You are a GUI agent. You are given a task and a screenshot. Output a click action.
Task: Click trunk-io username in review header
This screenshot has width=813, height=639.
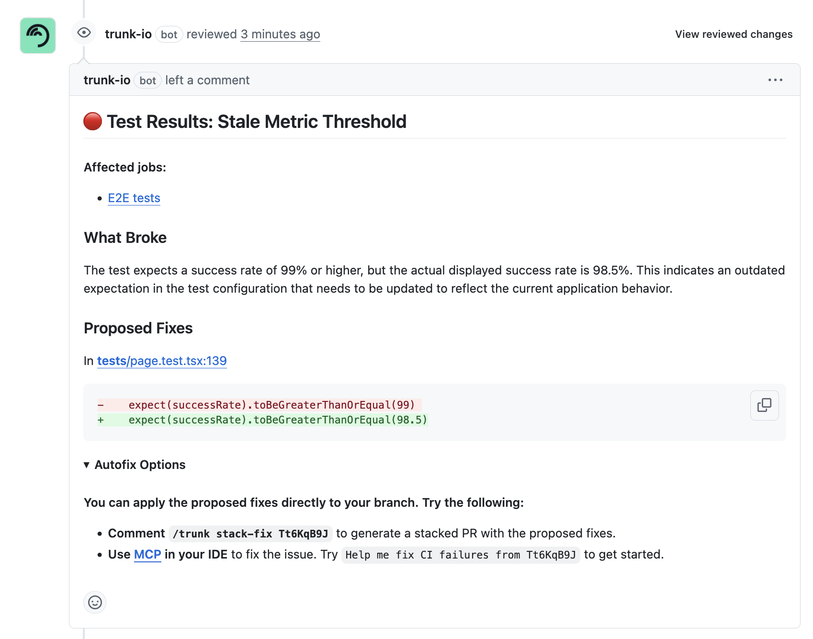128,34
